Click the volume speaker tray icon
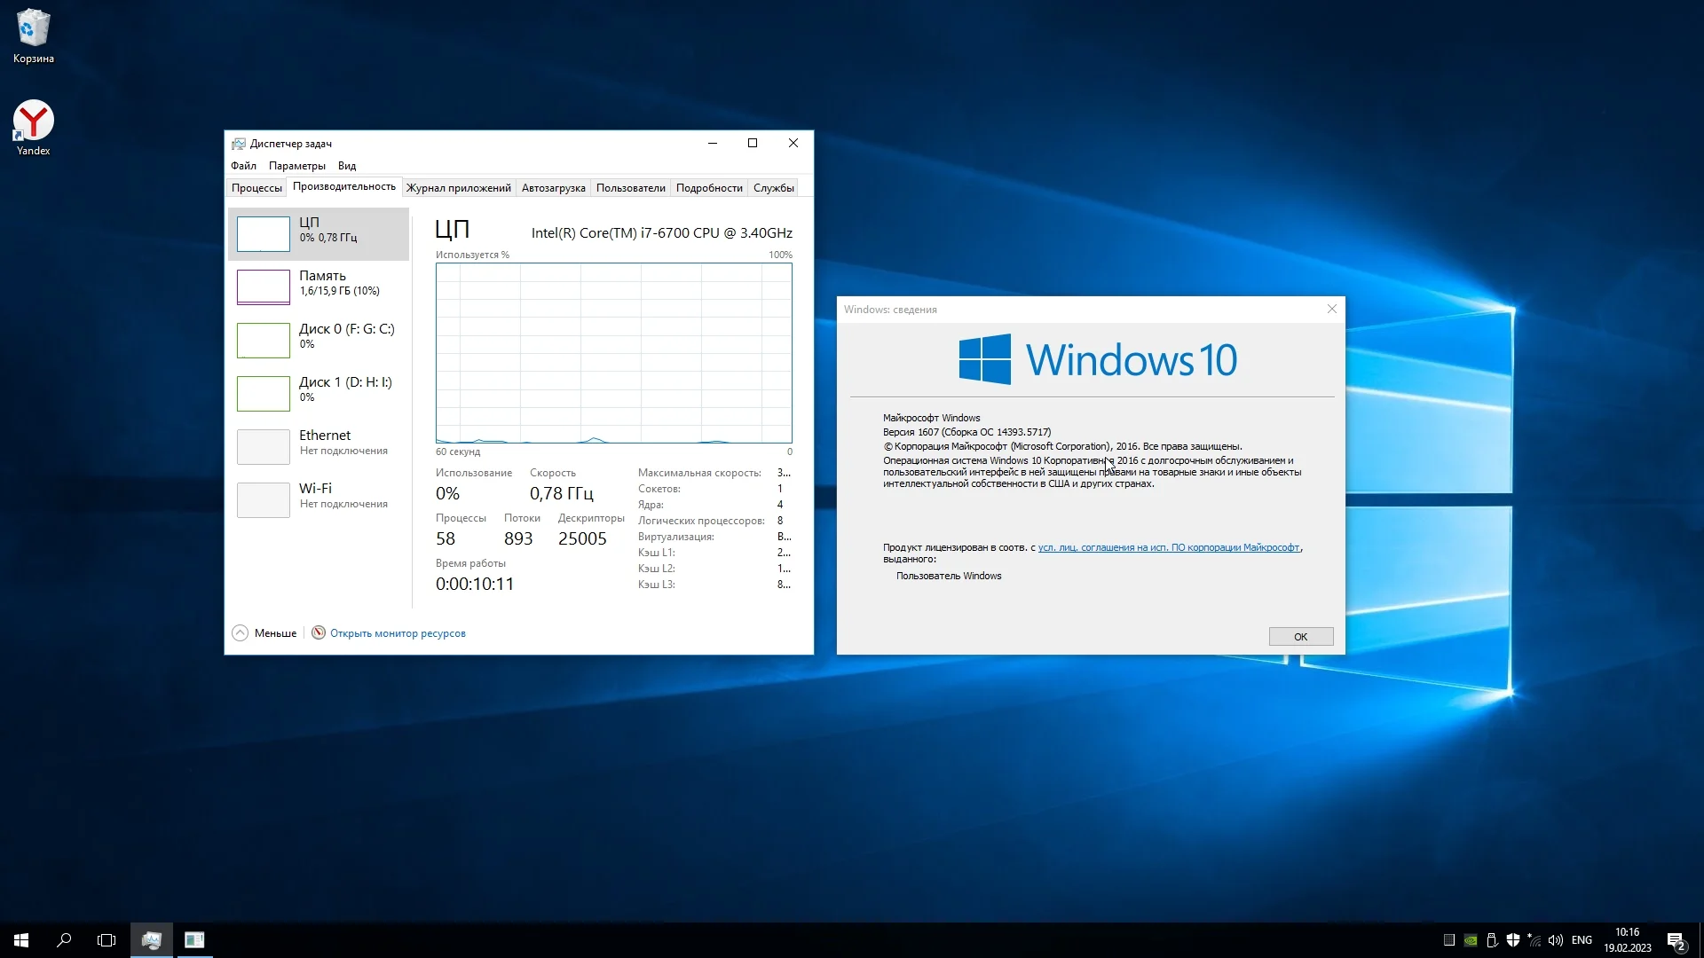The height and width of the screenshot is (958, 1704). click(1555, 940)
